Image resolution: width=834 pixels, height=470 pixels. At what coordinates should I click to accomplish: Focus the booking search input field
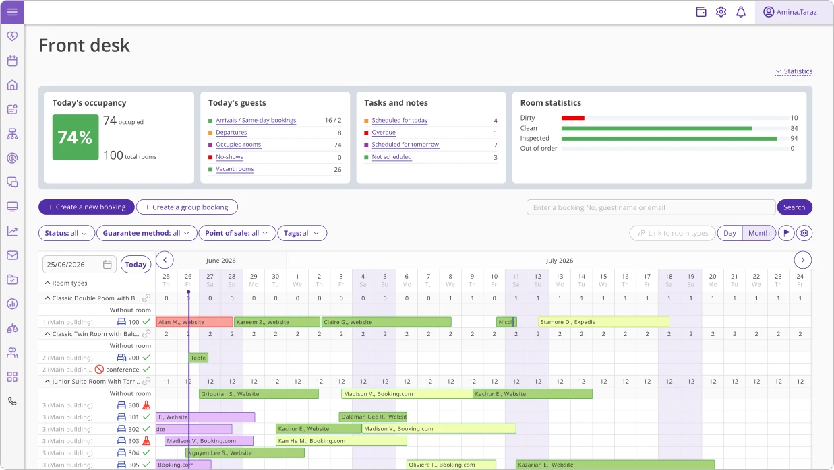(x=651, y=207)
